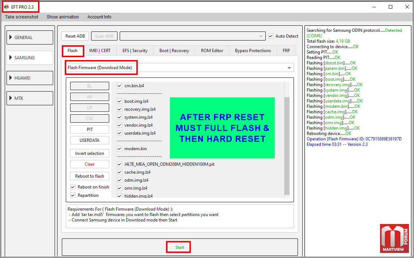The image size is (414, 258).
Task: Uncheck boot.img.lz4 partition
Action: point(120,101)
